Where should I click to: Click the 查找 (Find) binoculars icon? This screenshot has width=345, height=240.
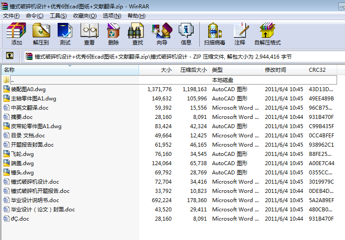[136, 30]
